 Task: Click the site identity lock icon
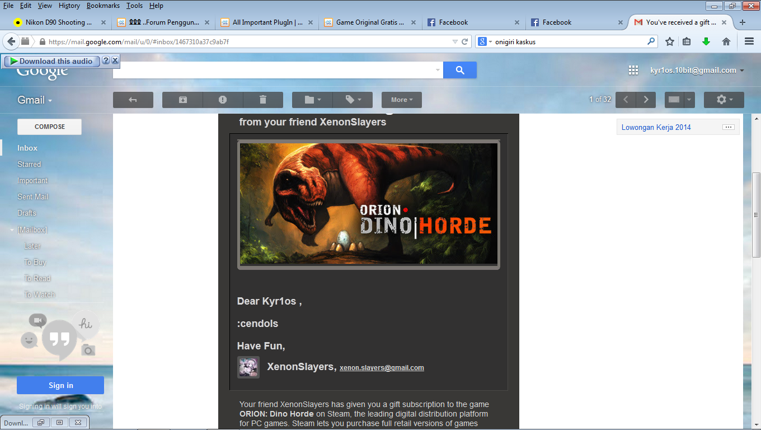click(x=41, y=41)
